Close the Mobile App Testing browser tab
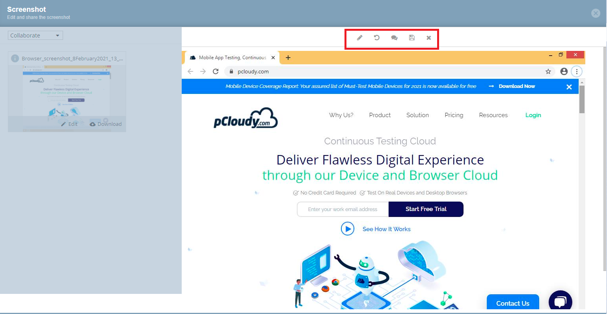This screenshot has width=607, height=314. 273,58
